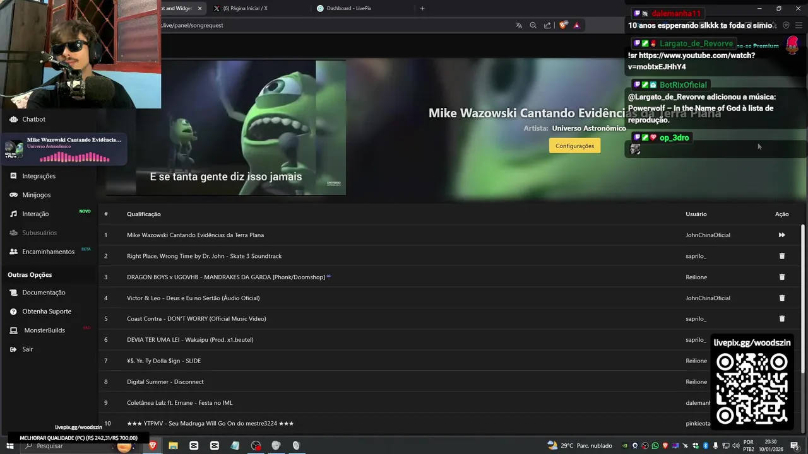Click the Ação column header
The height and width of the screenshot is (454, 808).
click(781, 214)
